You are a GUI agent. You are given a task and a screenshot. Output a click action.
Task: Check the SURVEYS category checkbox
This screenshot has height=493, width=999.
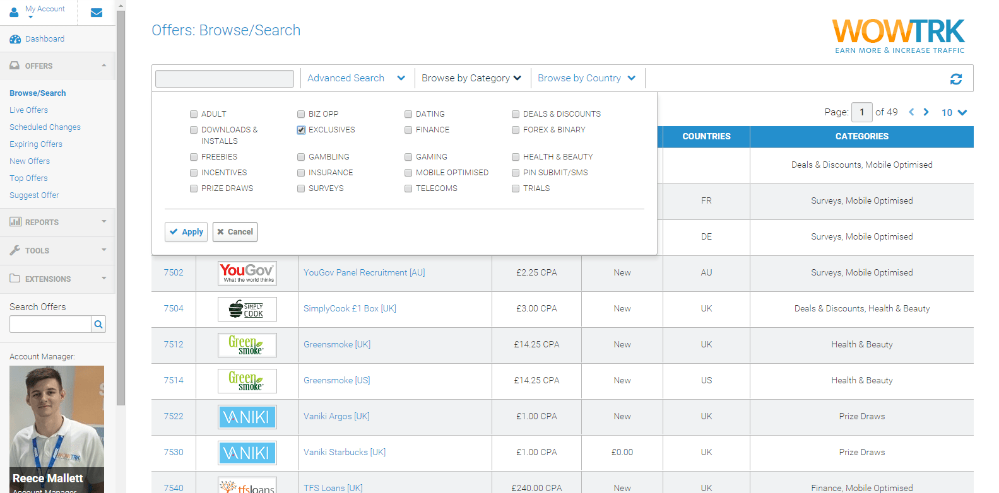coord(301,188)
